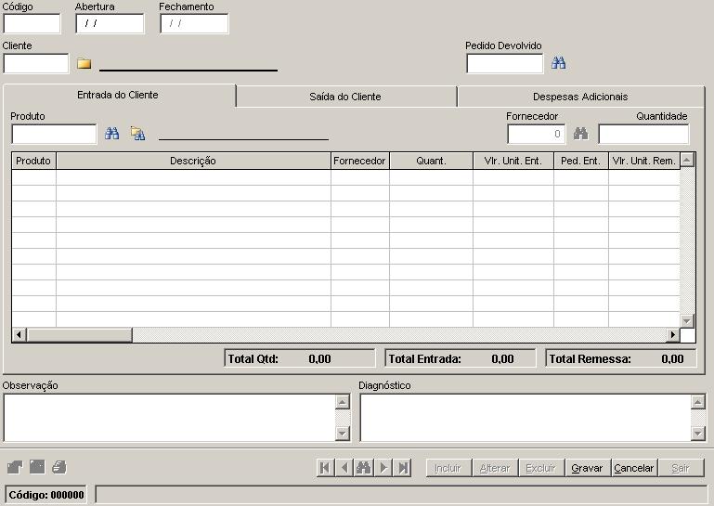Click the Ped. Ent. column header
This screenshot has width=714, height=506.
click(x=581, y=161)
